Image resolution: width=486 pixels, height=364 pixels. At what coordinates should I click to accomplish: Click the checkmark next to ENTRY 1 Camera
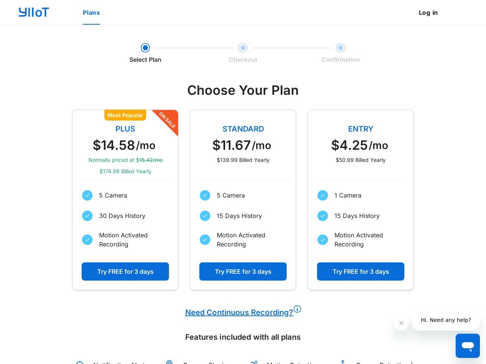(x=323, y=195)
